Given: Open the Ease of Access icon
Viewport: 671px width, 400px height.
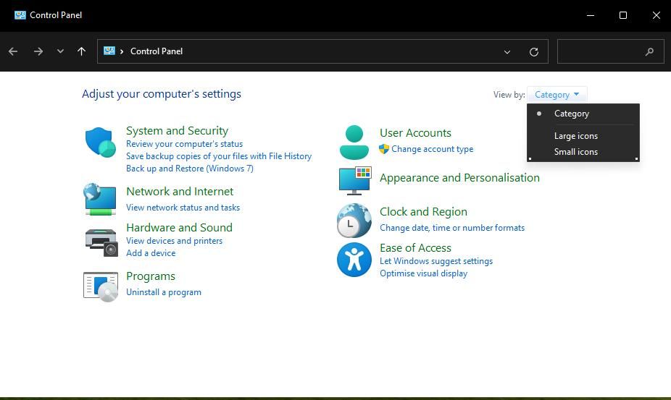Looking at the screenshot, I should pyautogui.click(x=354, y=259).
